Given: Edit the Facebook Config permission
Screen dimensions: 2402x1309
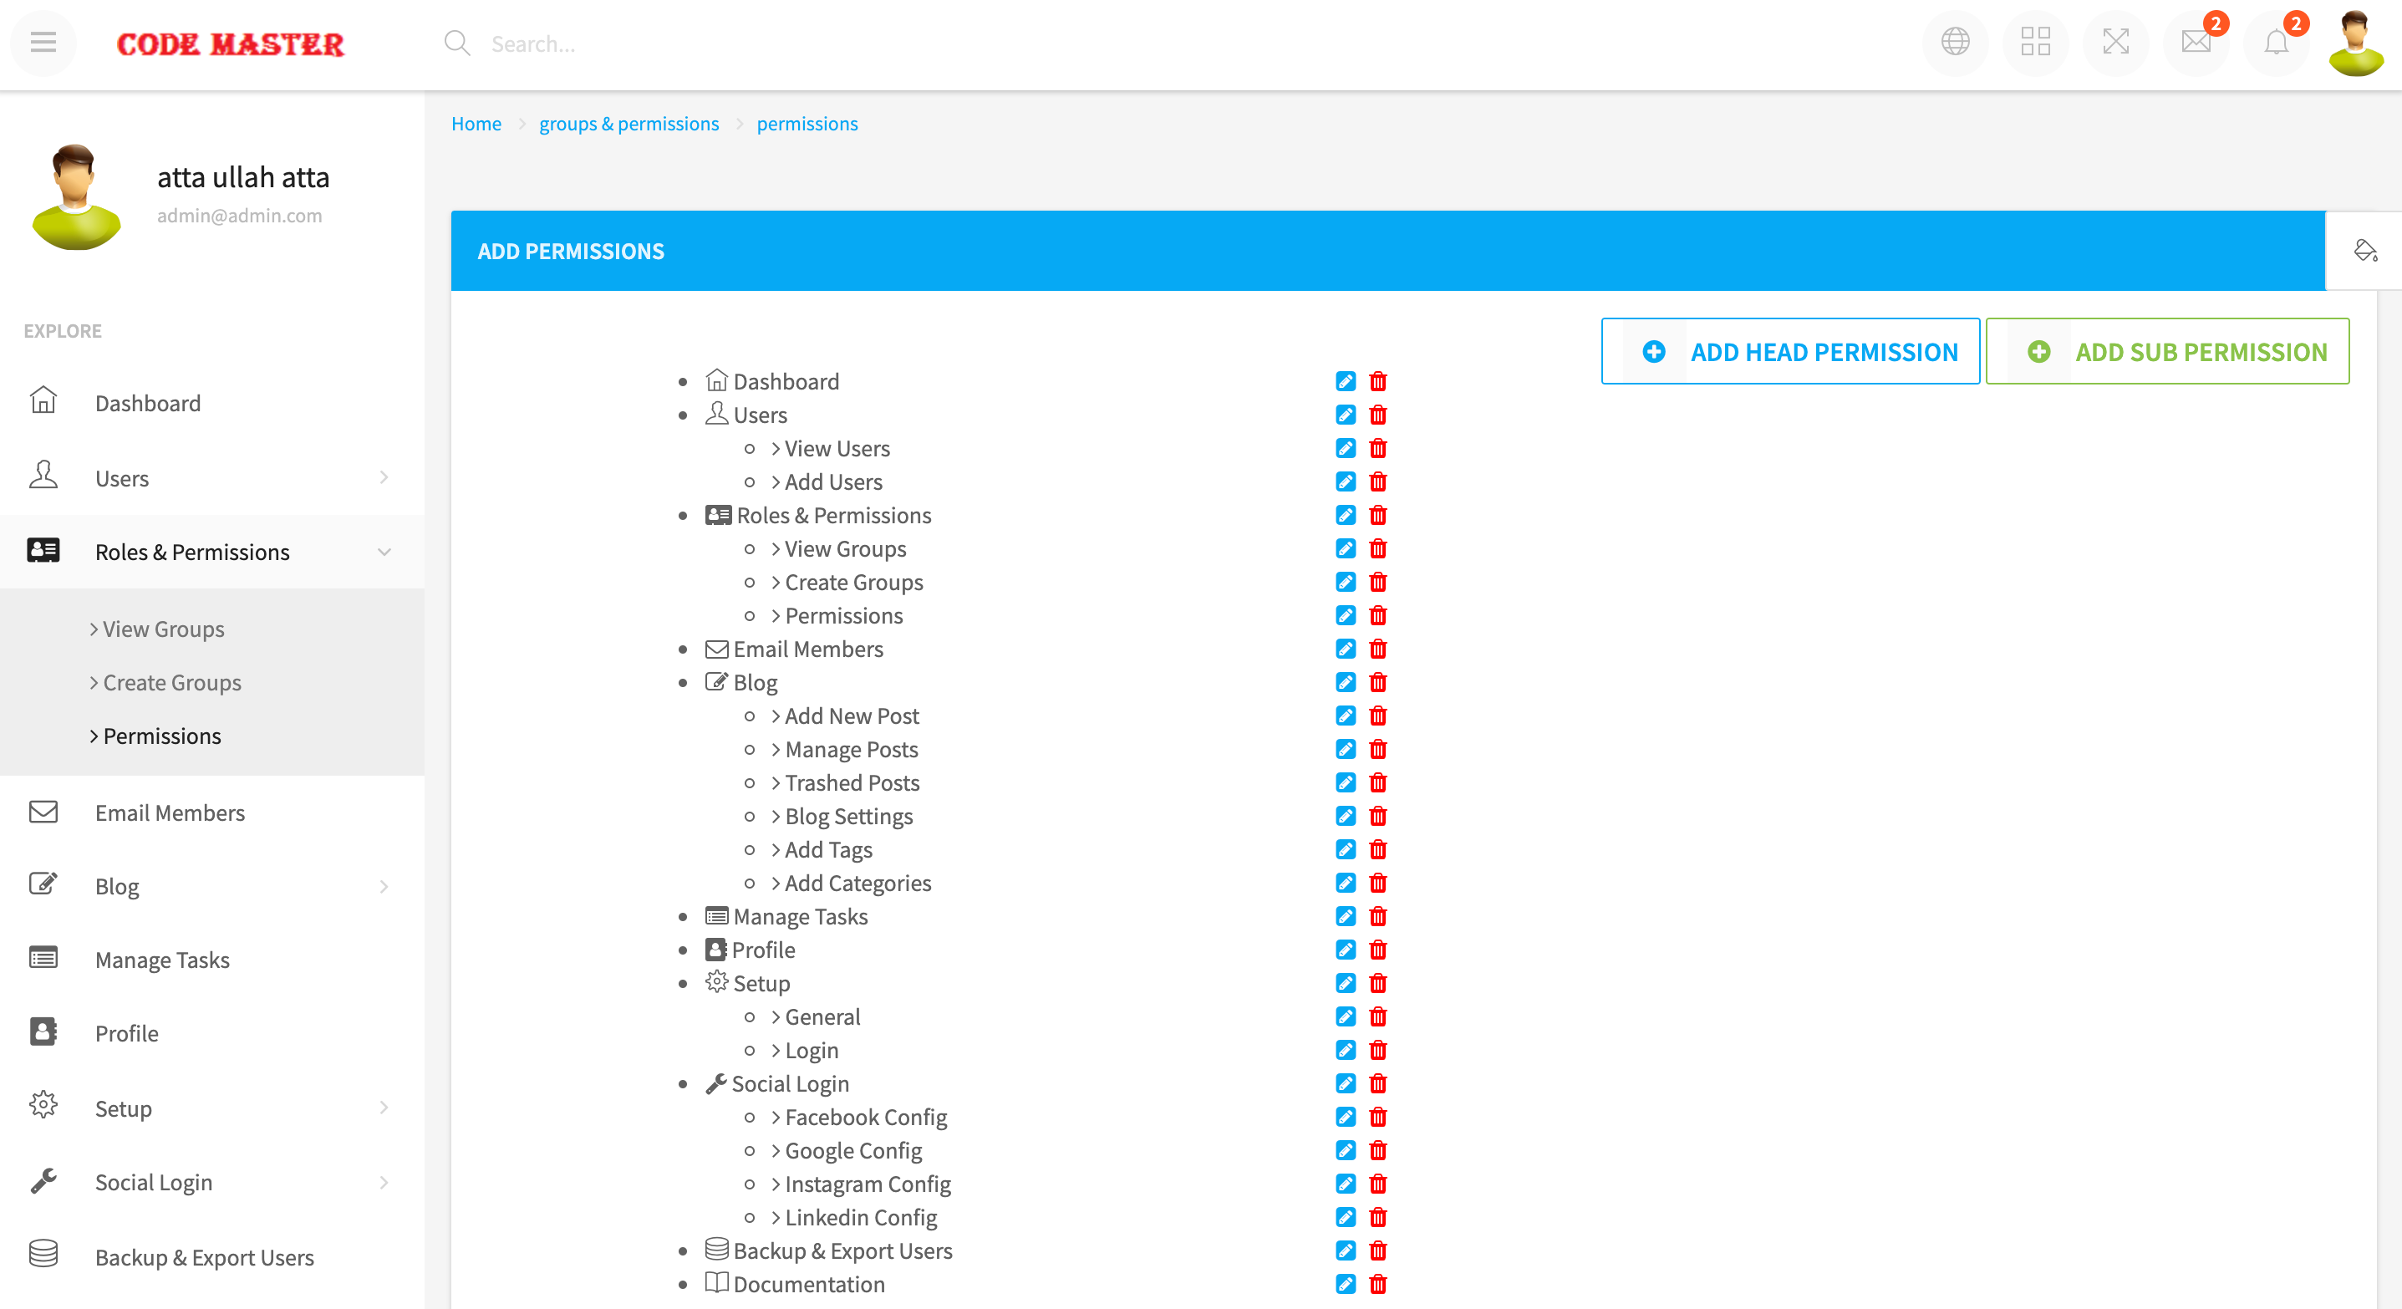Looking at the screenshot, I should click(x=1346, y=1117).
